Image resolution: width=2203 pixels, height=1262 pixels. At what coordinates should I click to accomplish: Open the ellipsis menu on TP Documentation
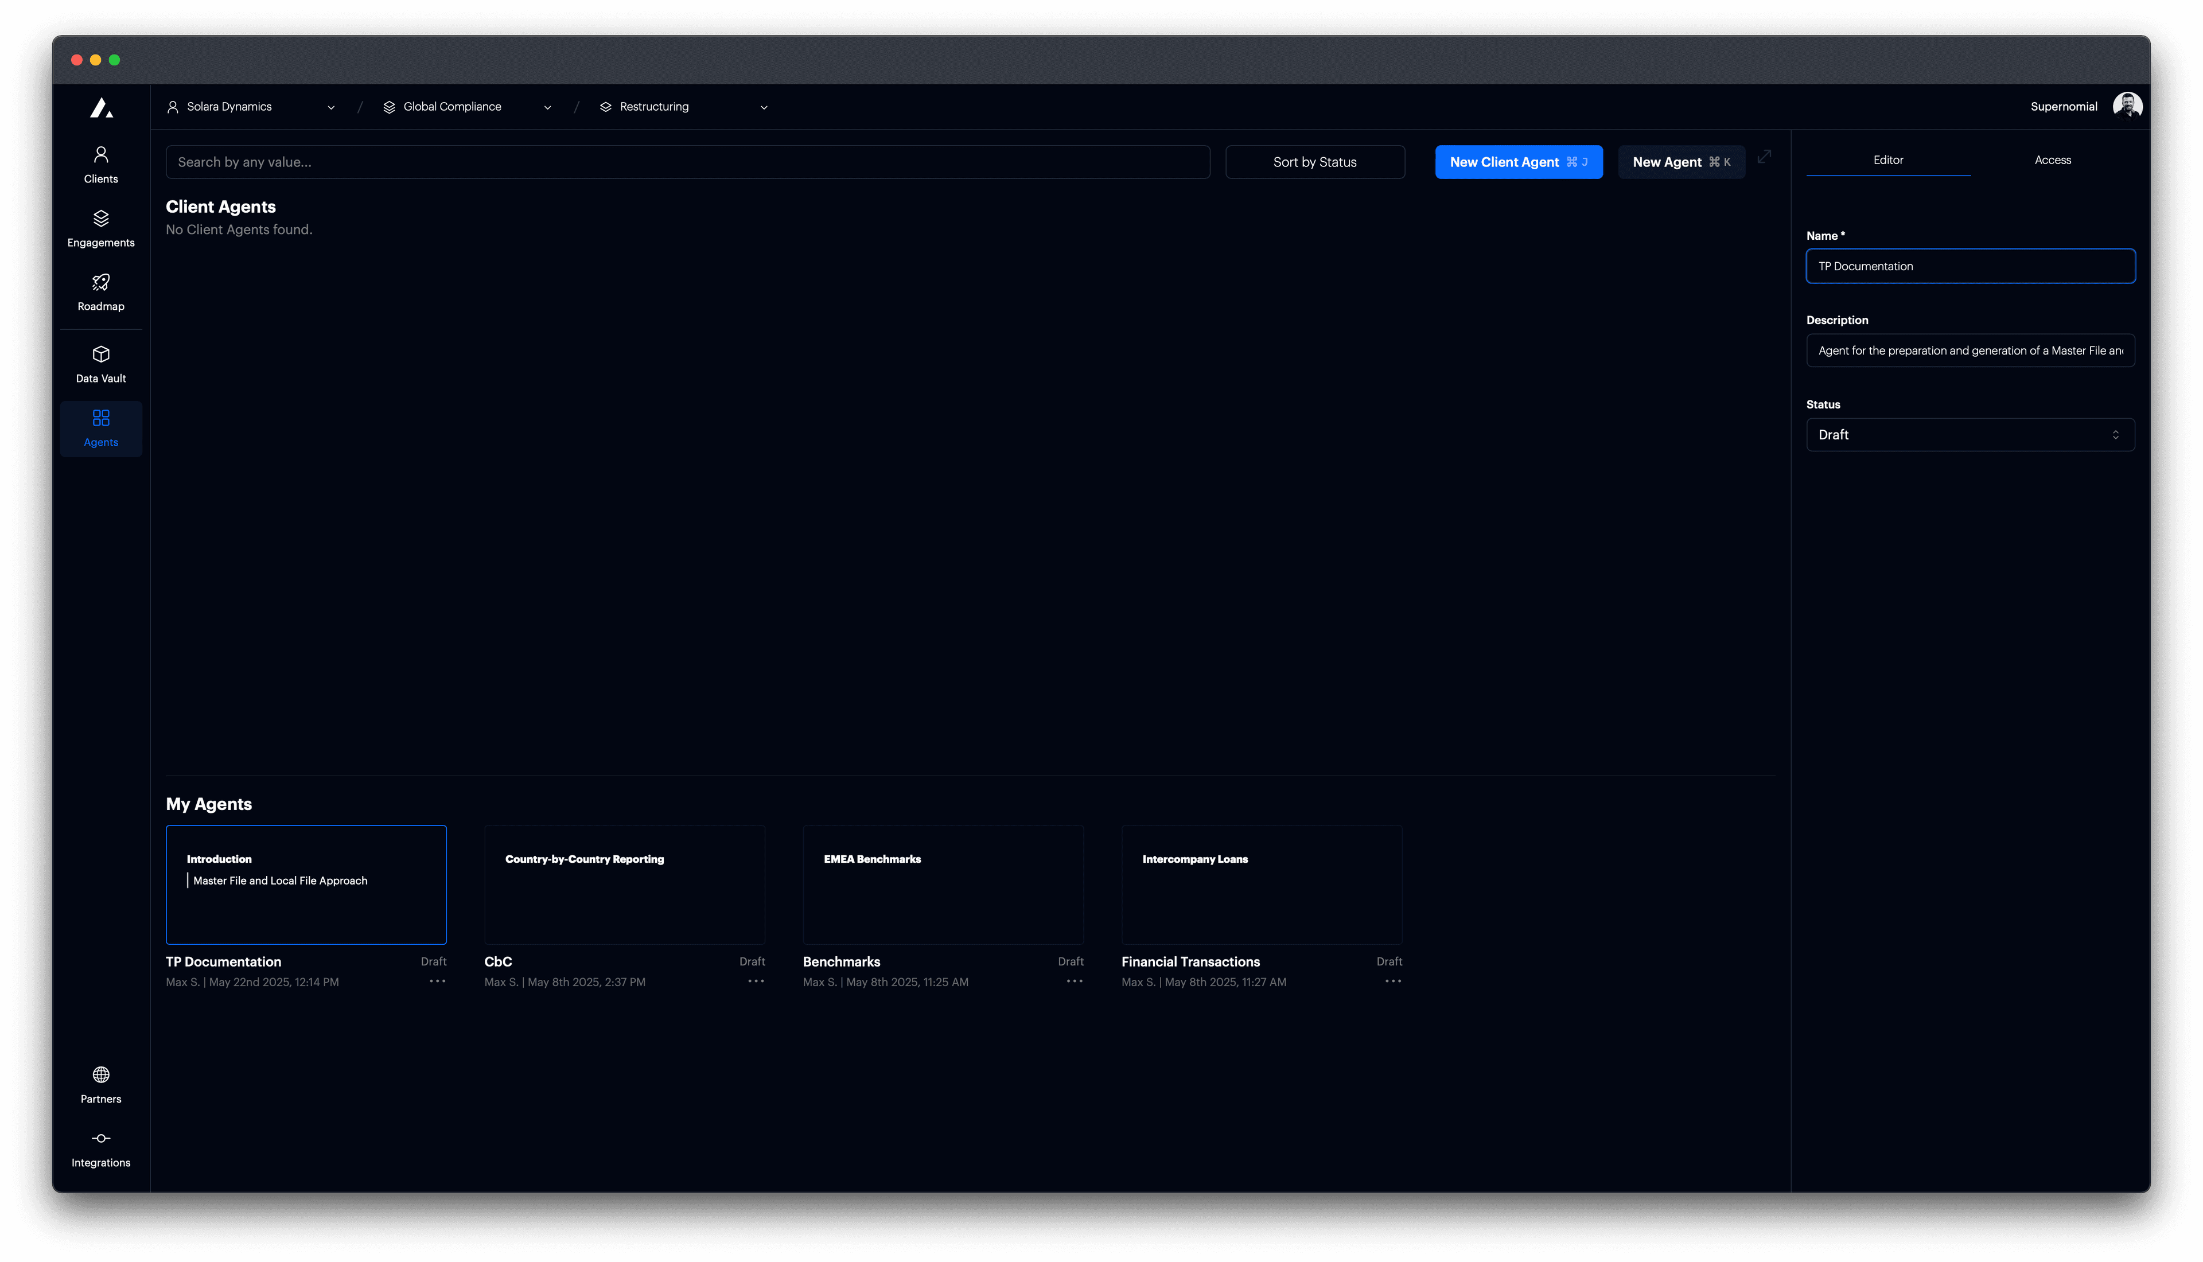click(438, 980)
